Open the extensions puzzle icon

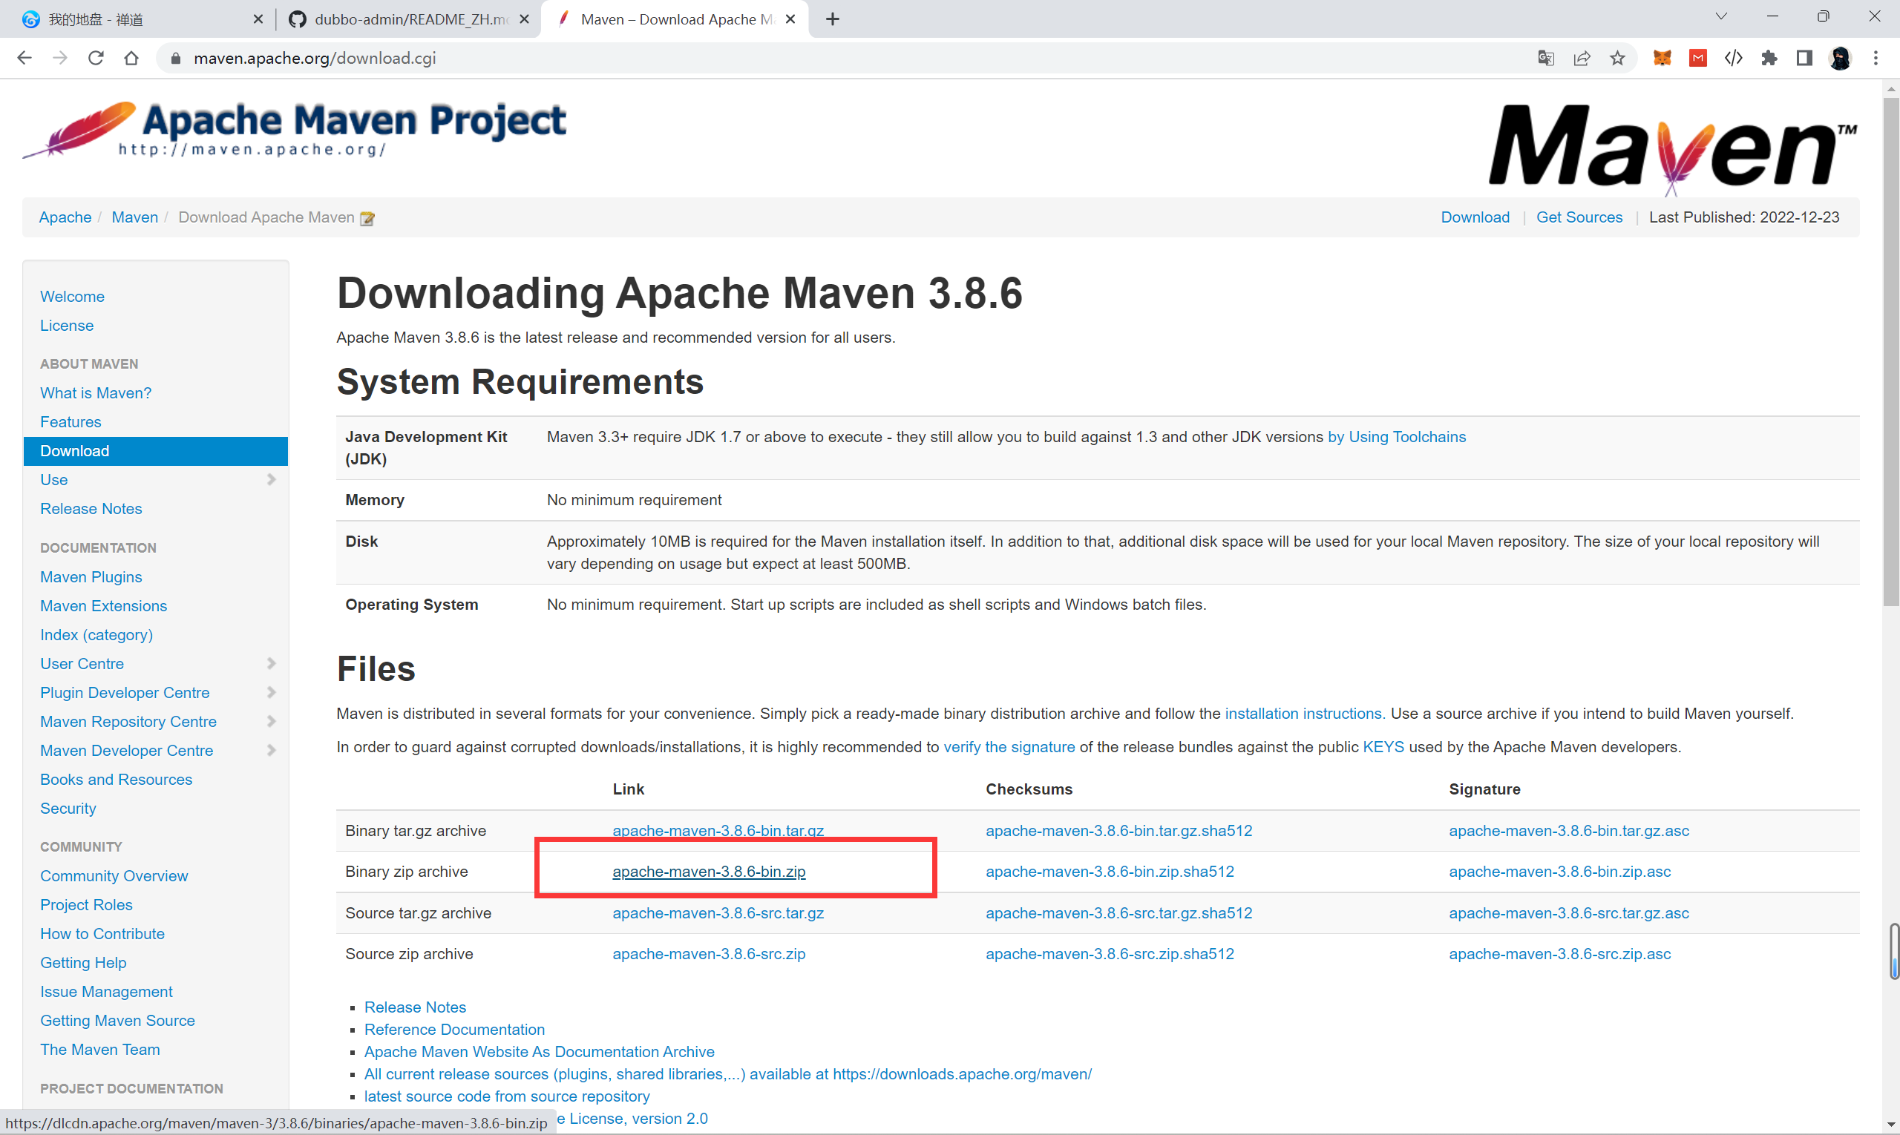[1769, 58]
